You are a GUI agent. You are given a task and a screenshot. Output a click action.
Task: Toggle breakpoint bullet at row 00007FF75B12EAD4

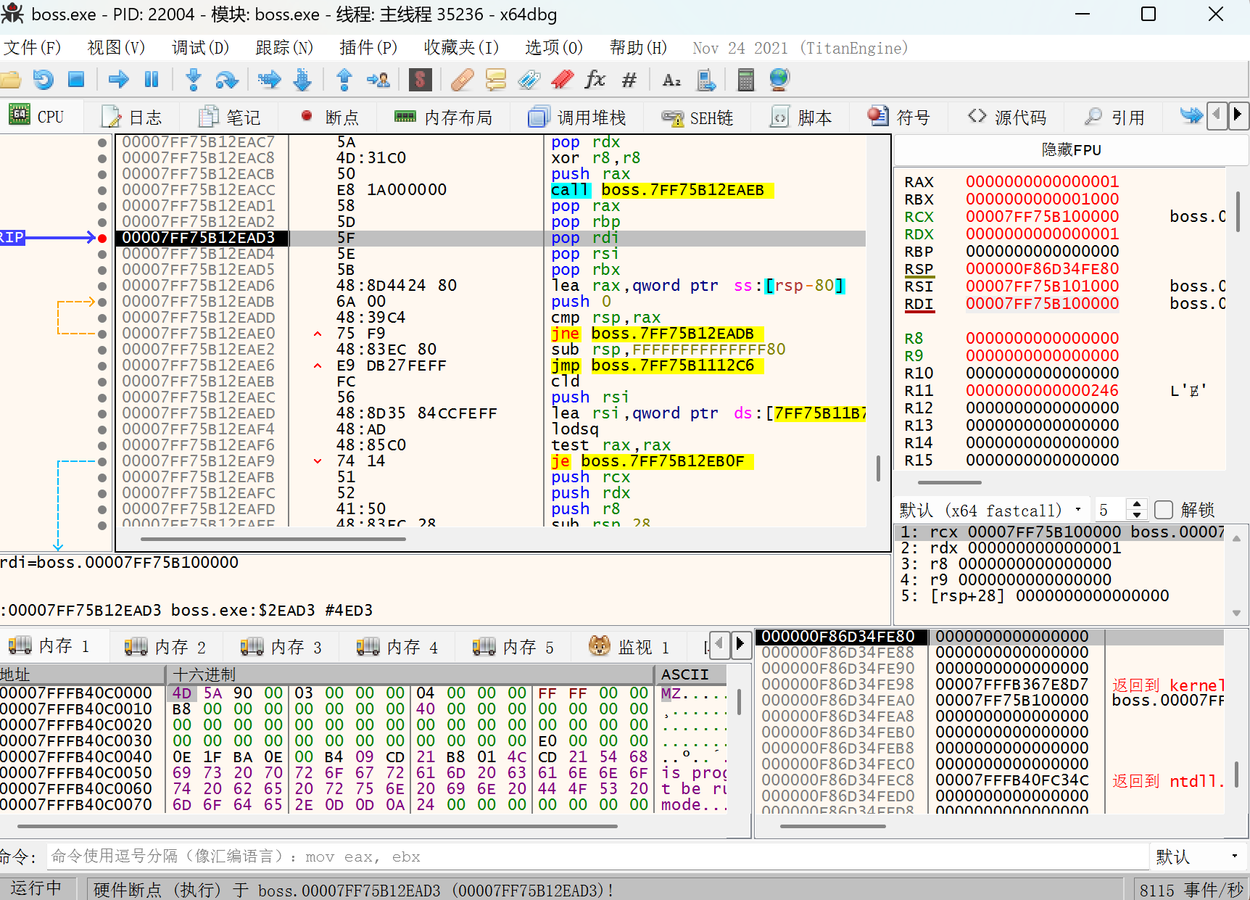pyautogui.click(x=102, y=254)
